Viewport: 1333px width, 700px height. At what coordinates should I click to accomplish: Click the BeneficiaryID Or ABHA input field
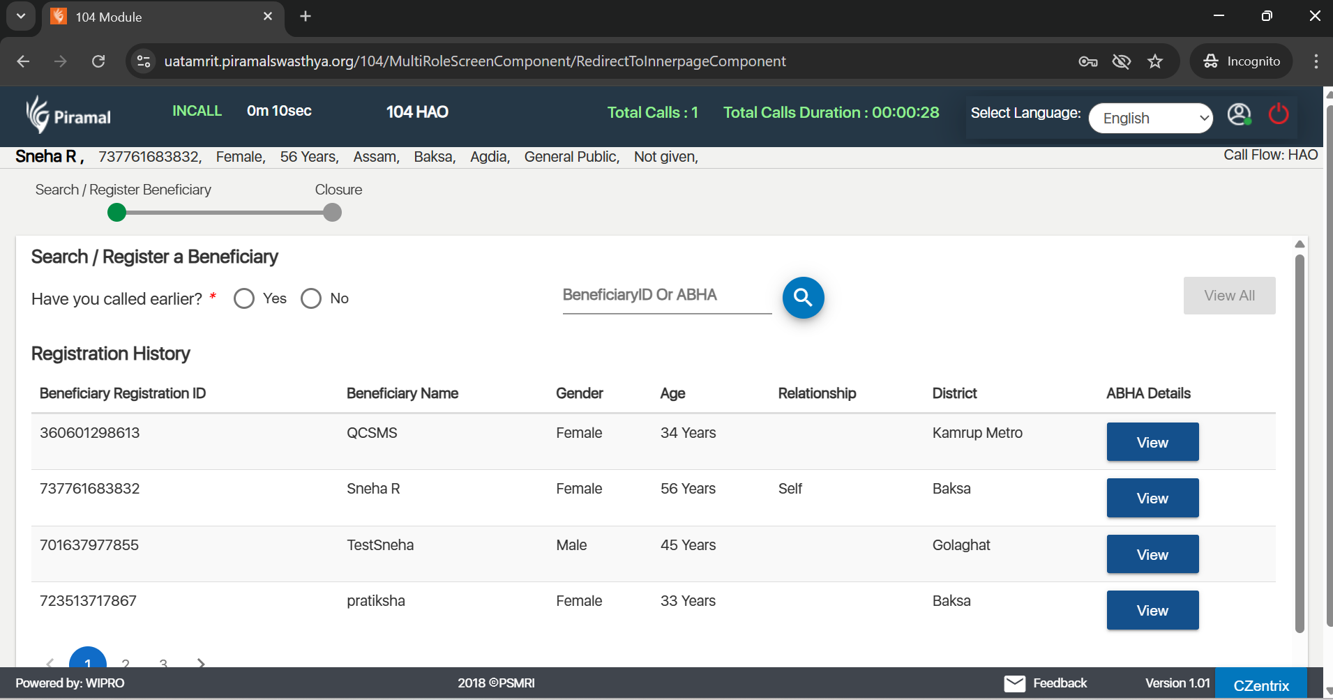click(x=666, y=296)
